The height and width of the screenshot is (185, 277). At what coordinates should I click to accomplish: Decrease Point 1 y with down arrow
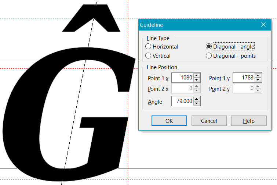click(x=258, y=80)
